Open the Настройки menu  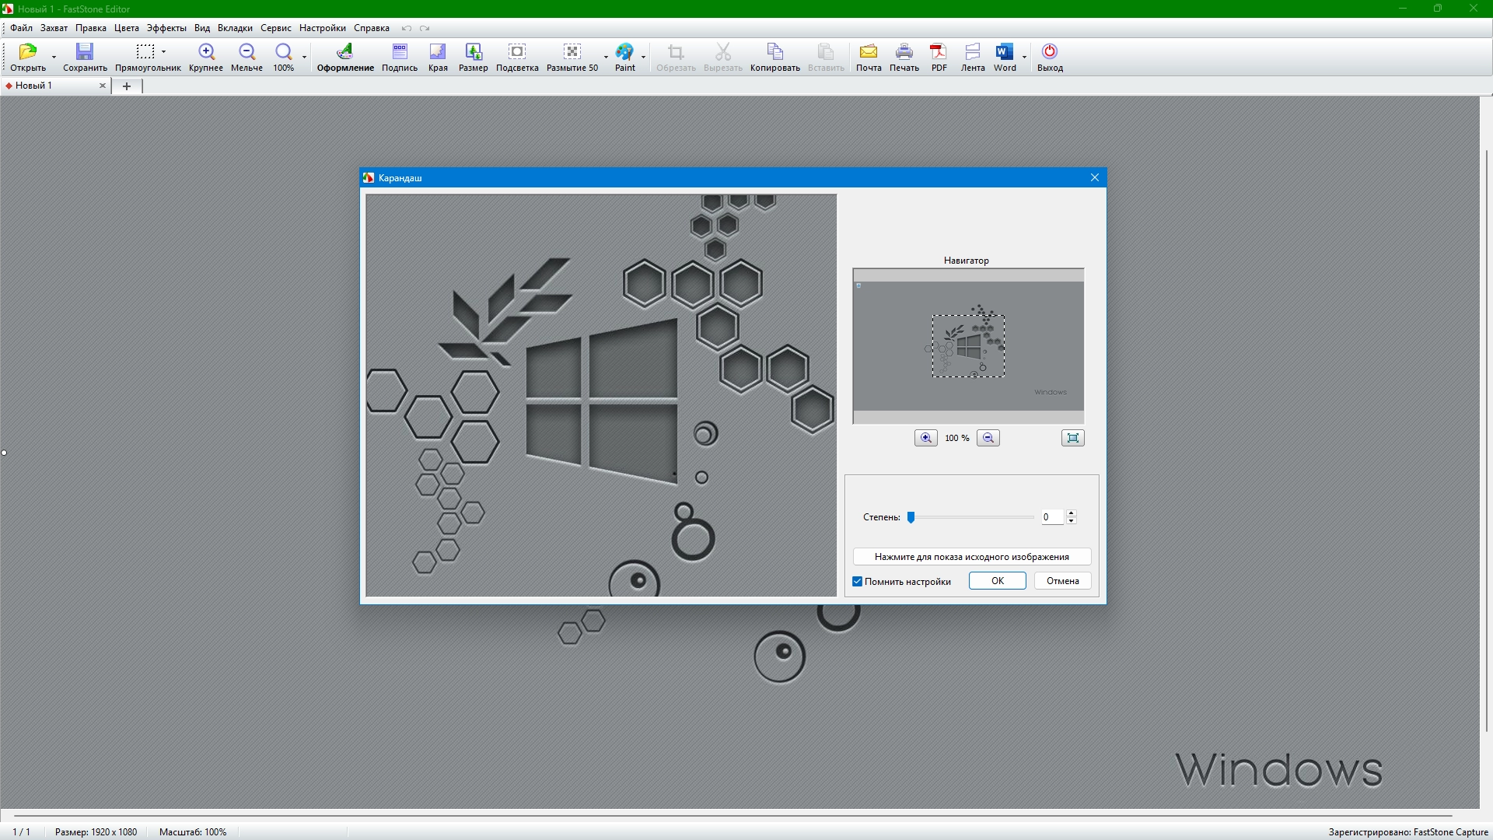(322, 28)
